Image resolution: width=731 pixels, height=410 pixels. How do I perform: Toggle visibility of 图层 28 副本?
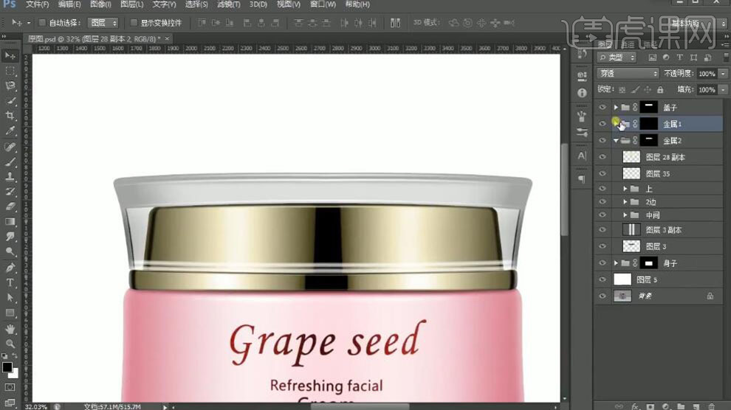coord(603,157)
